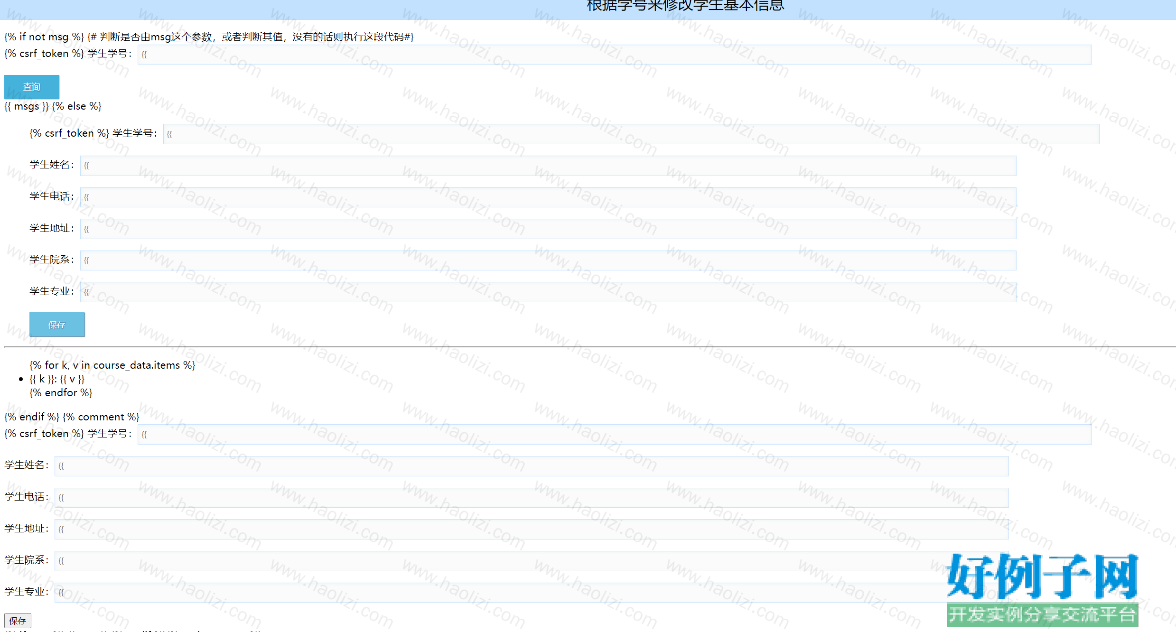Screen dimensions: 1176x632
Task: Focus the indented 学生电话 input field
Action: 548,197
